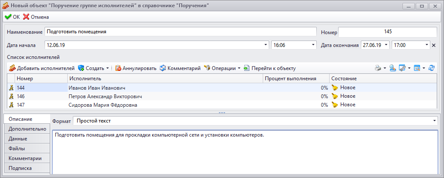Select row Петров Александр Викторович
The width and height of the screenshot is (444, 178).
tap(222, 96)
